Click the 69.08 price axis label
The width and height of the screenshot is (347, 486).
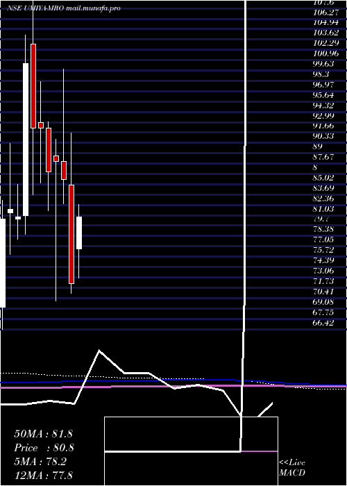coord(323,302)
